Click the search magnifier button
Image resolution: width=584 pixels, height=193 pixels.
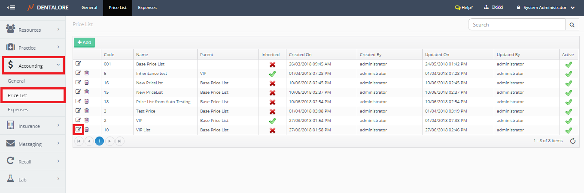pos(572,25)
